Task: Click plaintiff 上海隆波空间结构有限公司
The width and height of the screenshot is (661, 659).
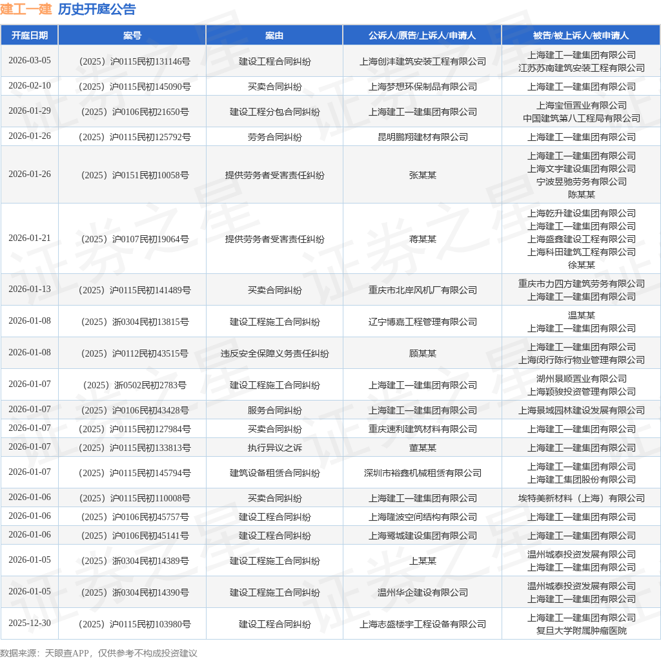Action: (x=422, y=518)
